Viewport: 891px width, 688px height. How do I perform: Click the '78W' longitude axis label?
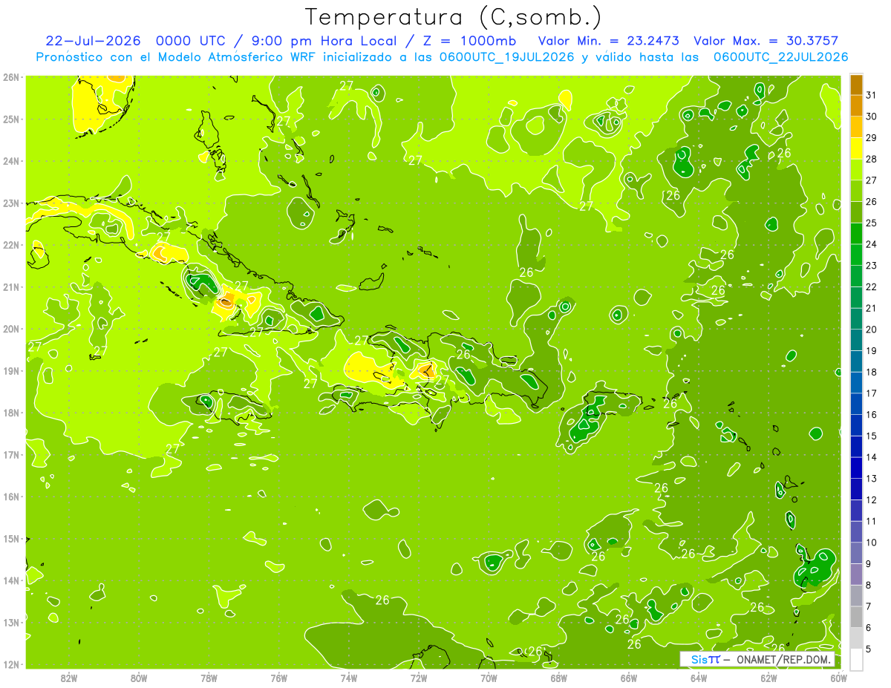coord(209,678)
